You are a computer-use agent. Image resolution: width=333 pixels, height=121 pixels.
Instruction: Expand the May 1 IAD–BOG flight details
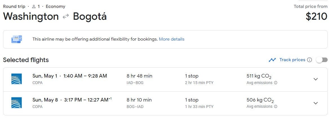tap(316, 79)
